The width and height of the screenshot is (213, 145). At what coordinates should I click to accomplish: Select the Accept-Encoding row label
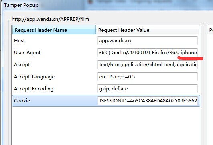point(34,89)
